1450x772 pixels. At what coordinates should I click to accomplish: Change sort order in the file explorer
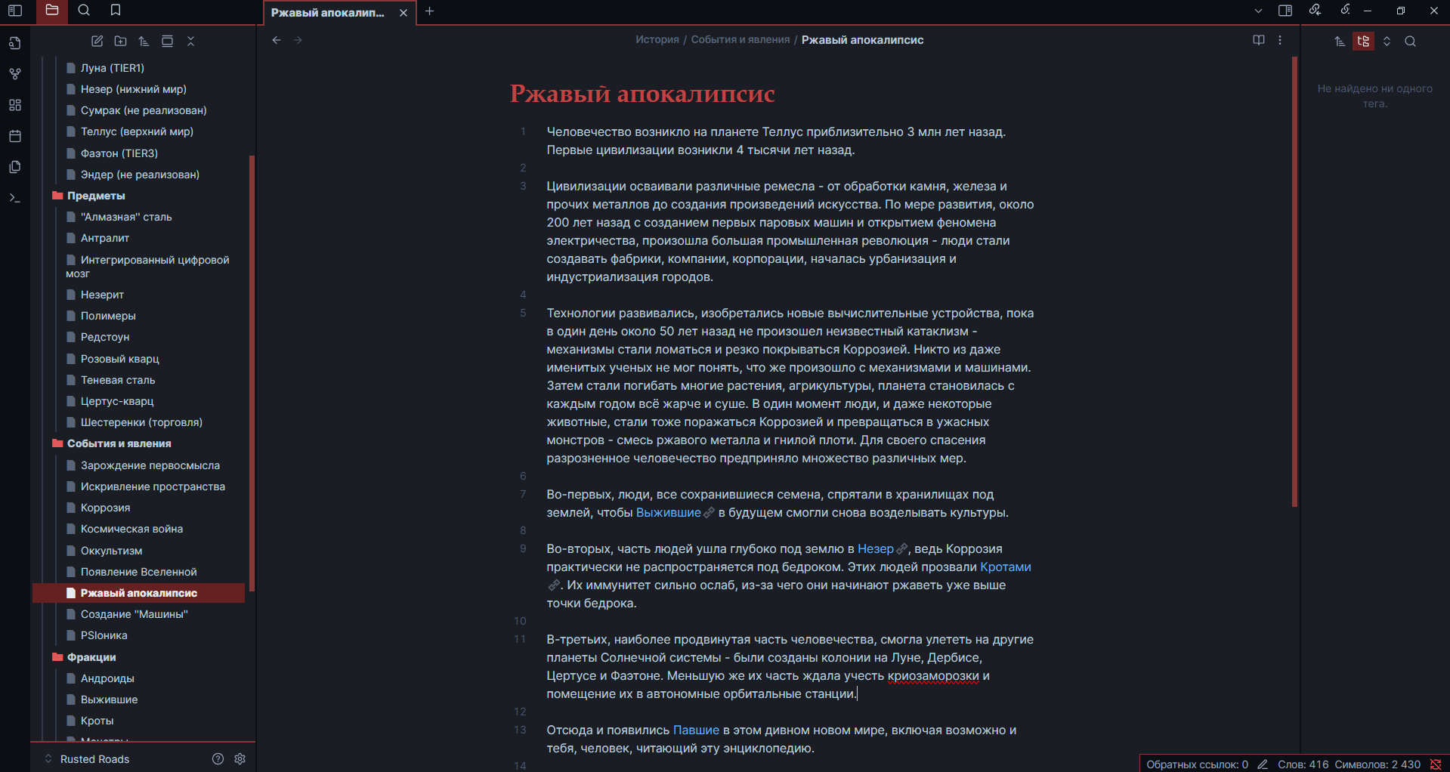point(144,42)
